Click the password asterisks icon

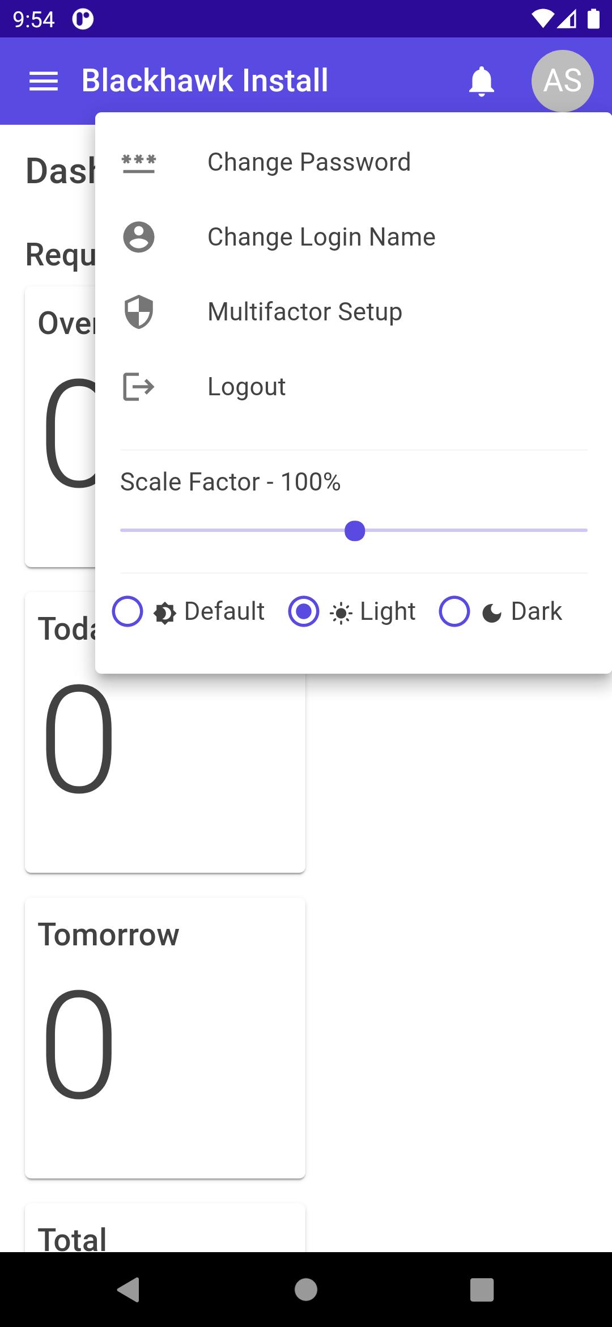pyautogui.click(x=139, y=163)
